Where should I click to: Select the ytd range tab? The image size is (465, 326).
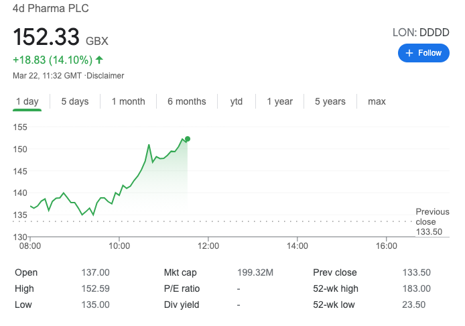point(237,101)
